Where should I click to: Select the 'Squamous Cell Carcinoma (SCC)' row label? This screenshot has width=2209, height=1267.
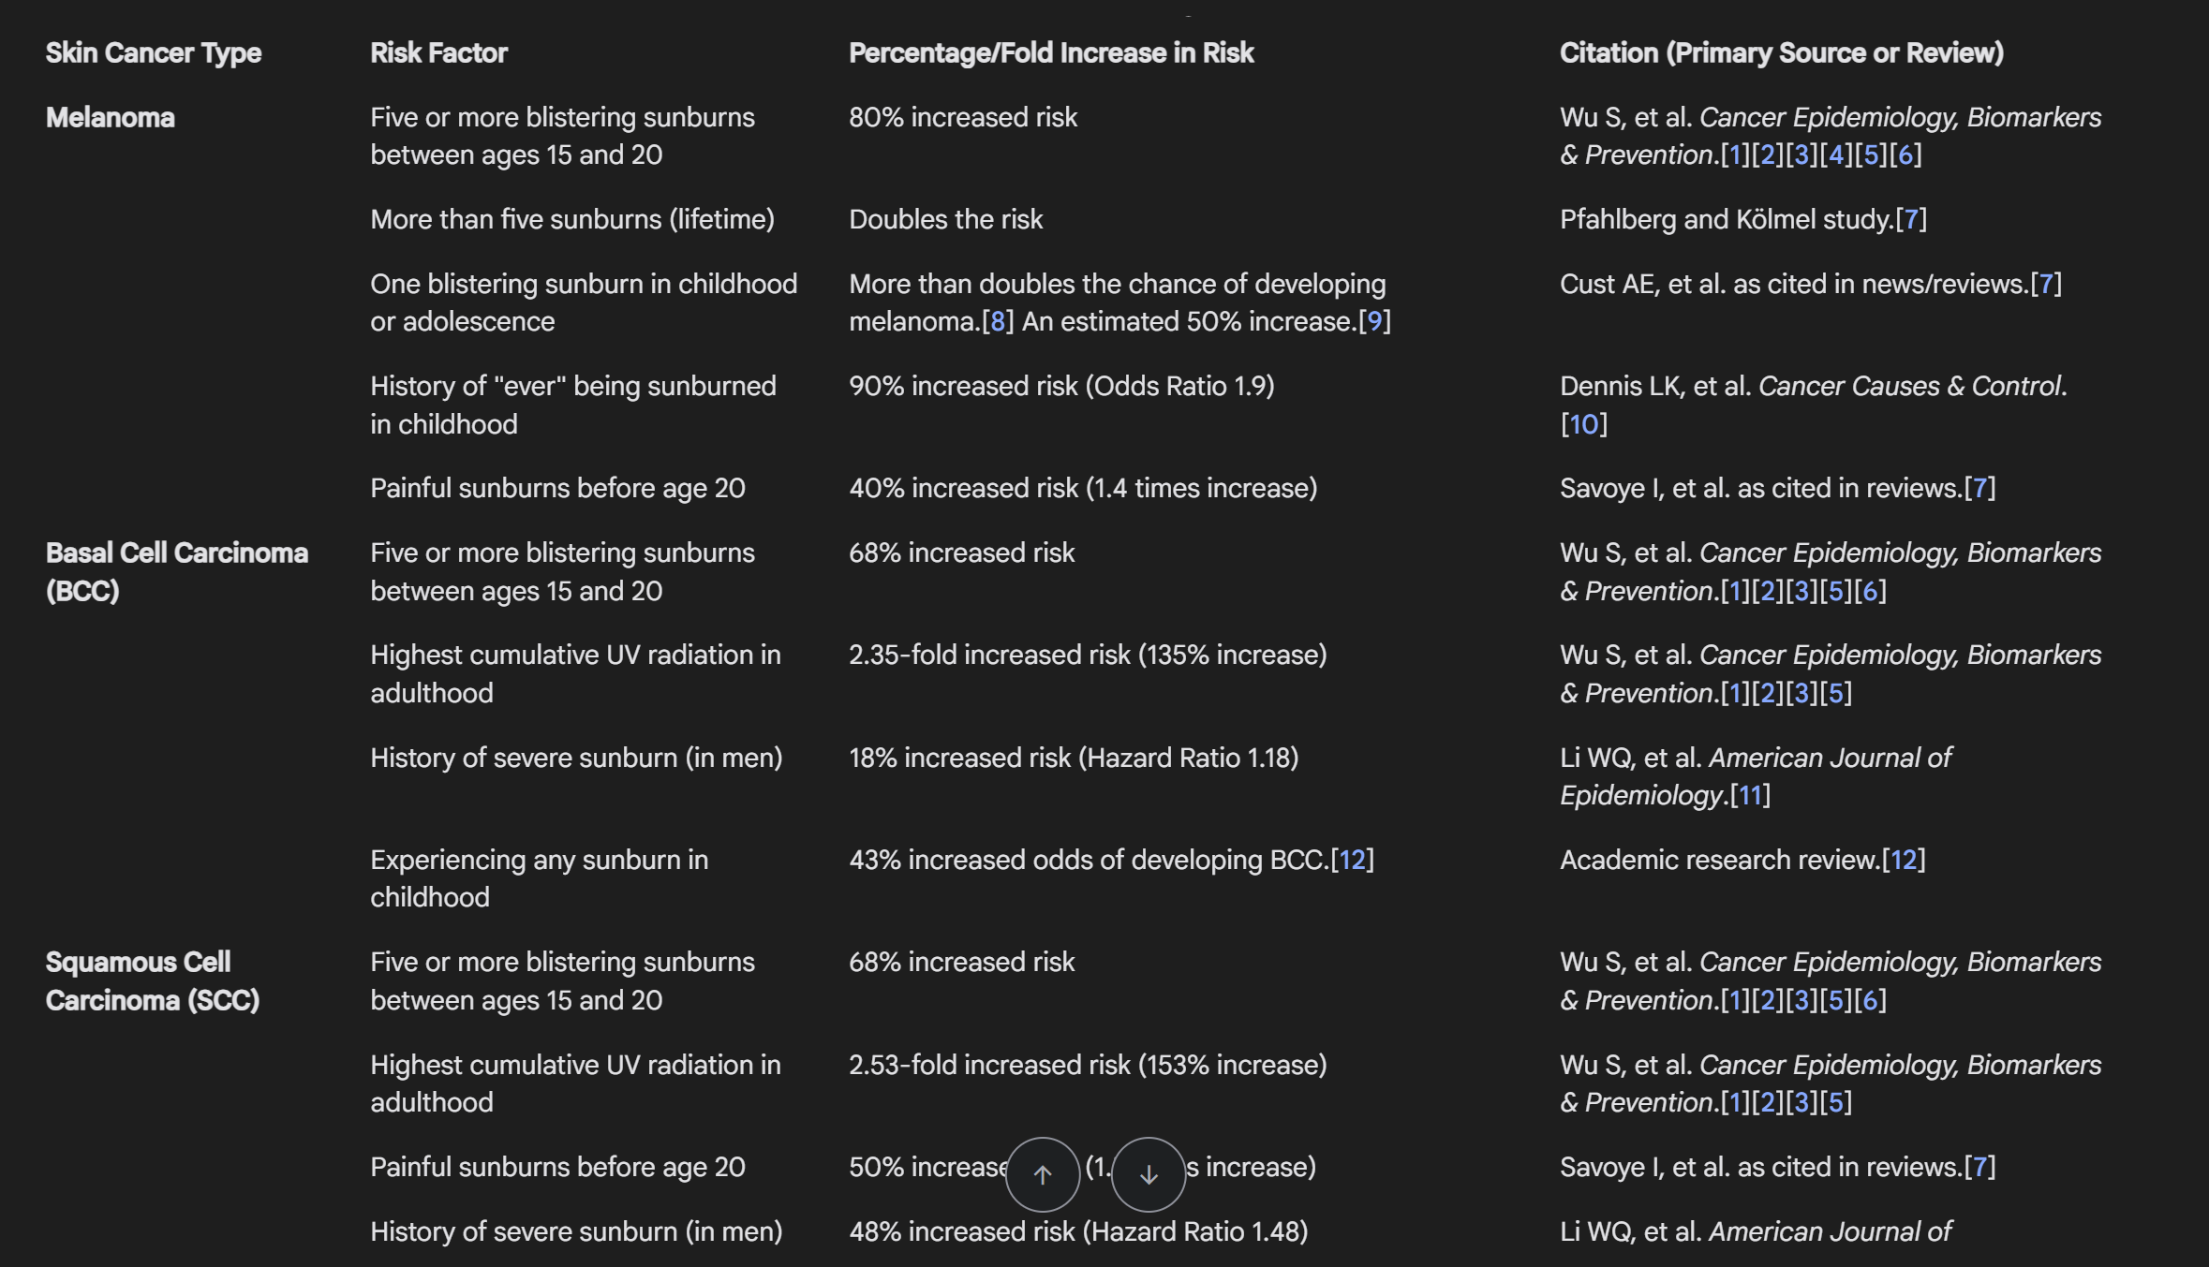pos(153,980)
